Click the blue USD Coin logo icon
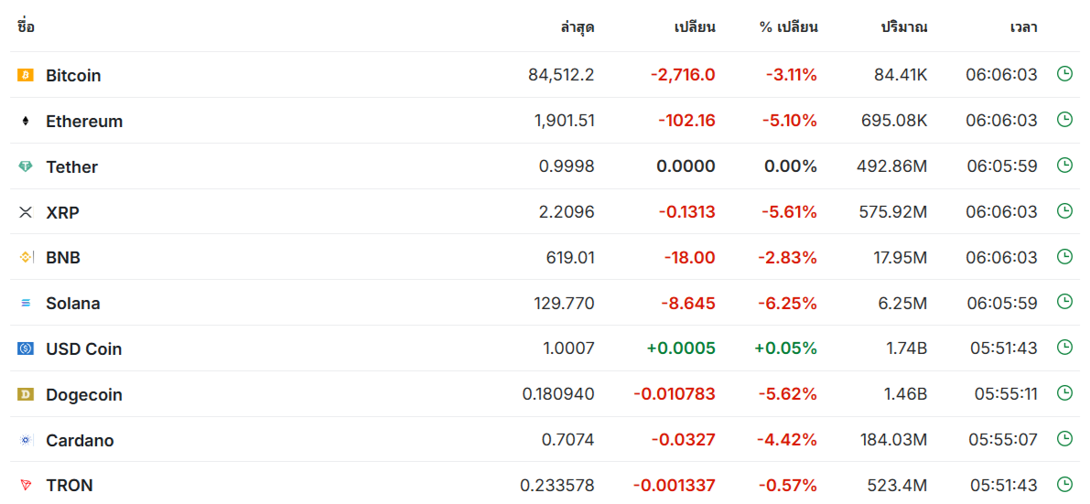Viewport: 1090px width, 504px height. 26,349
